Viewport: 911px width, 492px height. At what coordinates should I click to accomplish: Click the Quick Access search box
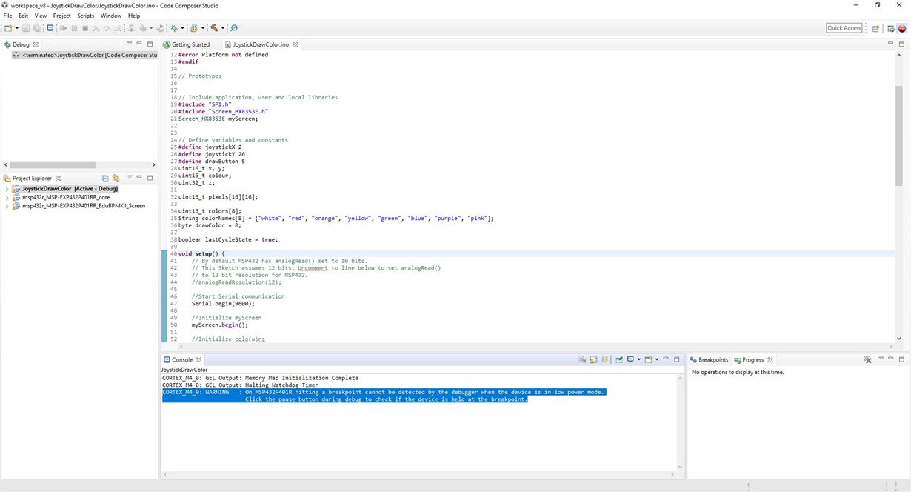point(844,27)
